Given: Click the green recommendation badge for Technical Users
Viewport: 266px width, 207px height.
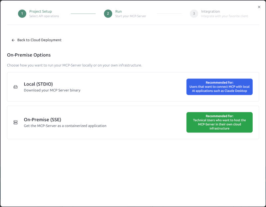Looking at the screenshot, I should (x=219, y=122).
